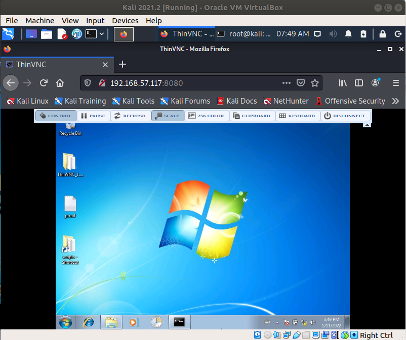Click the Show Desktop strip in Windows

point(347,322)
